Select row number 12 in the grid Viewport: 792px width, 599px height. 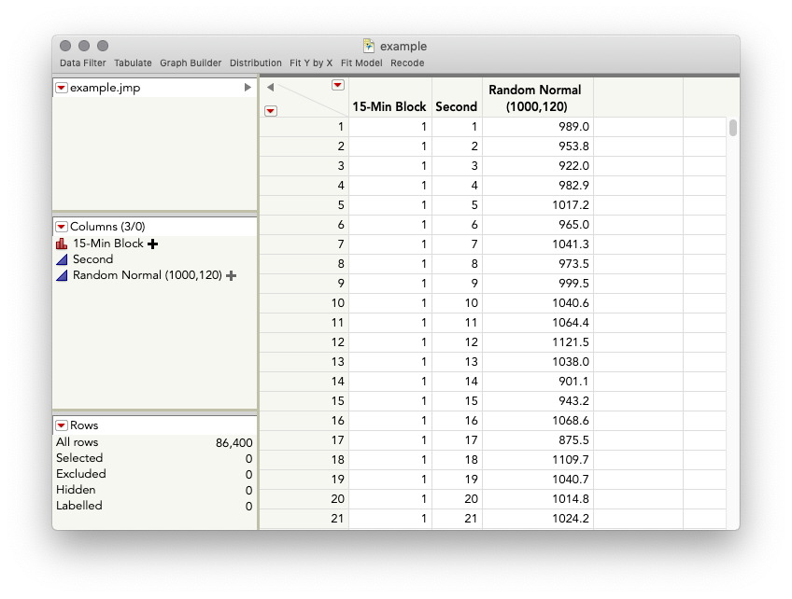pos(304,342)
